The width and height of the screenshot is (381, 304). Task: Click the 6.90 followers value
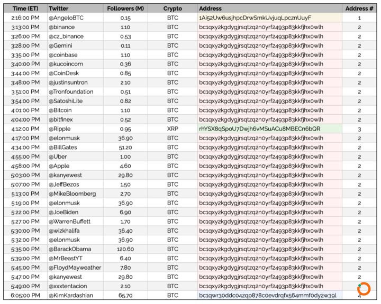125,212
